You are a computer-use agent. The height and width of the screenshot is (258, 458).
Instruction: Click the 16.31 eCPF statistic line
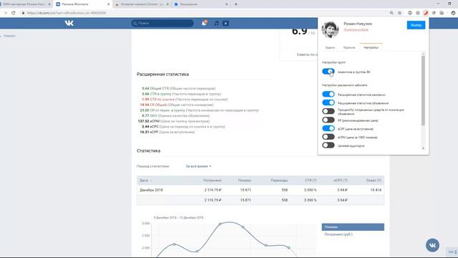point(167,132)
